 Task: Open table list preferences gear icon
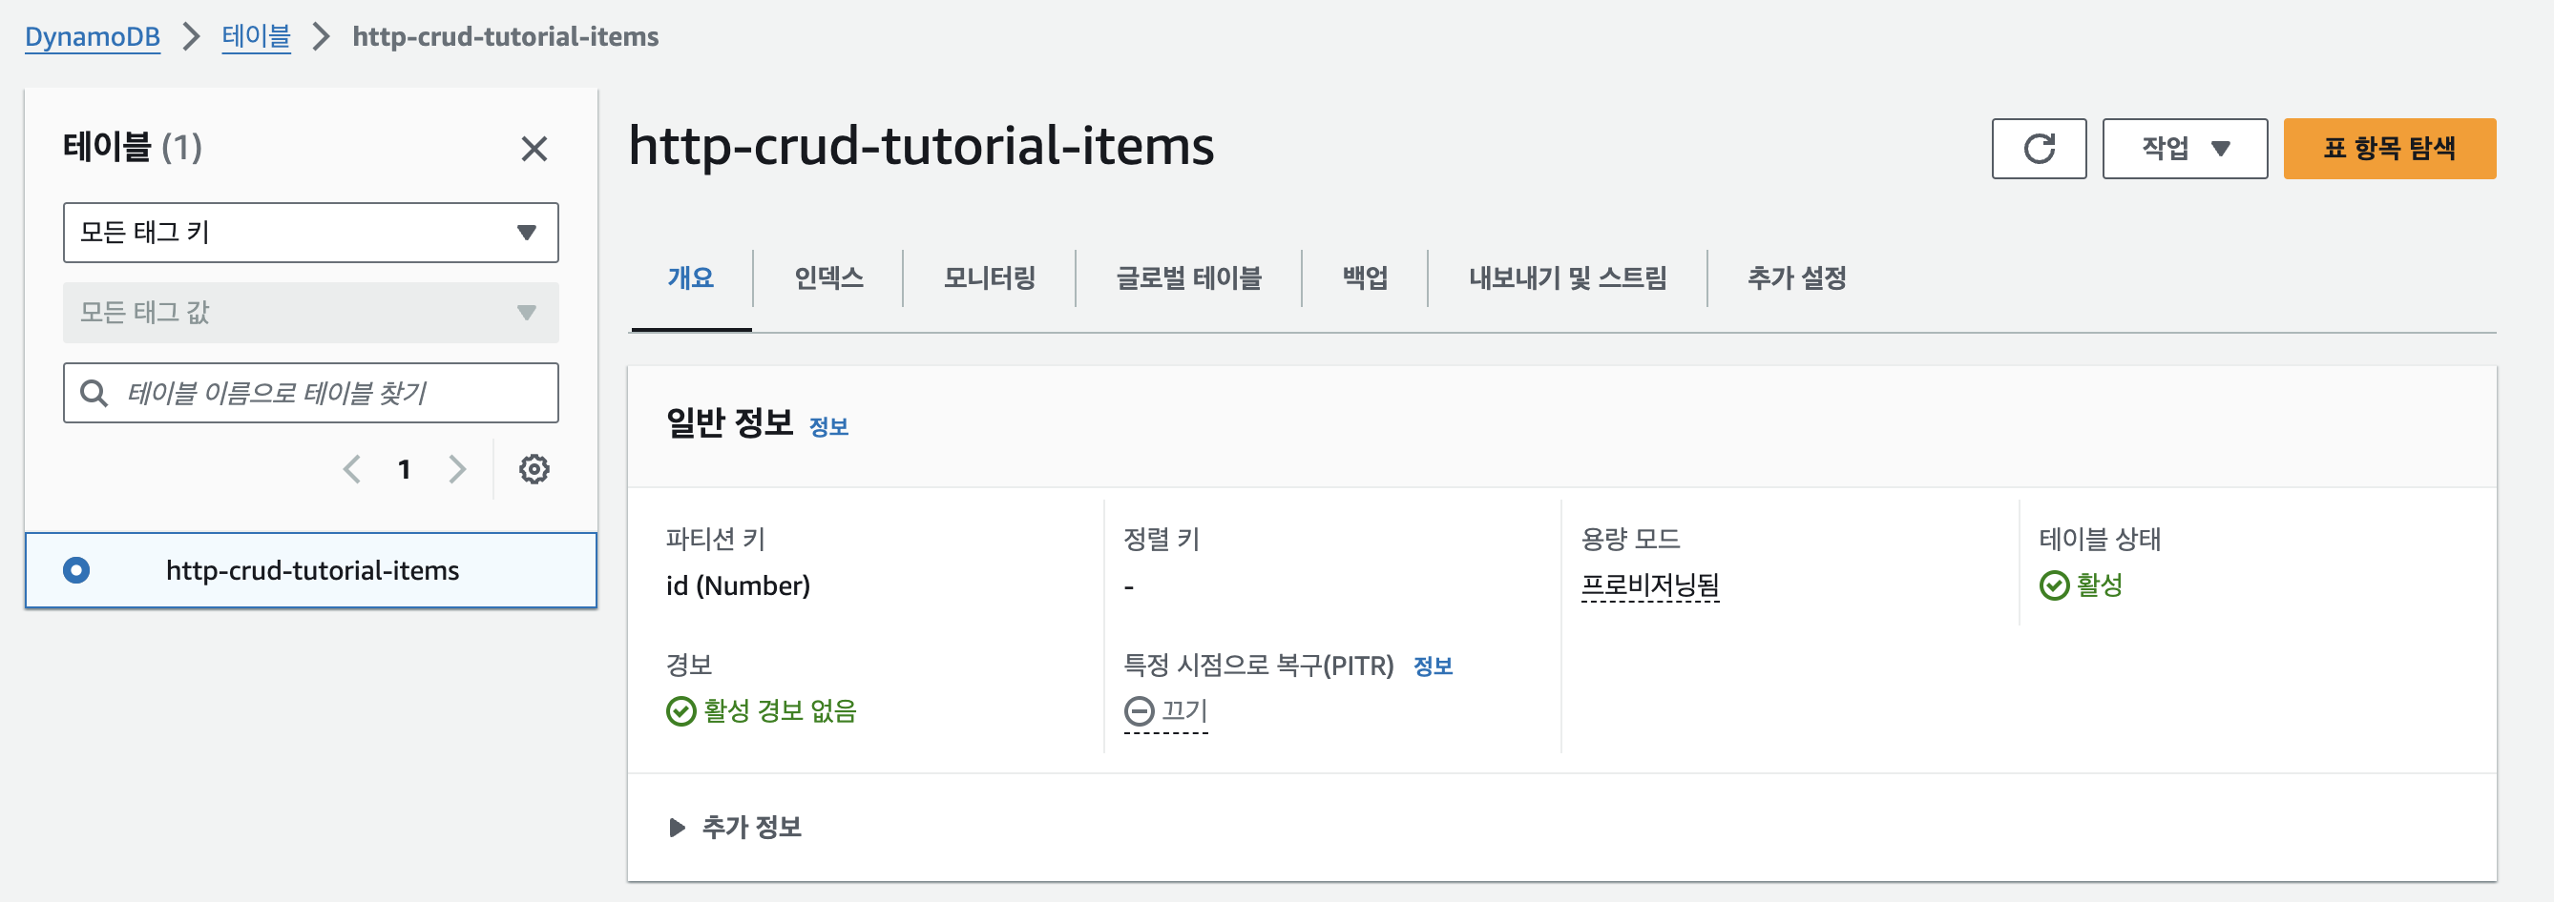click(x=534, y=469)
